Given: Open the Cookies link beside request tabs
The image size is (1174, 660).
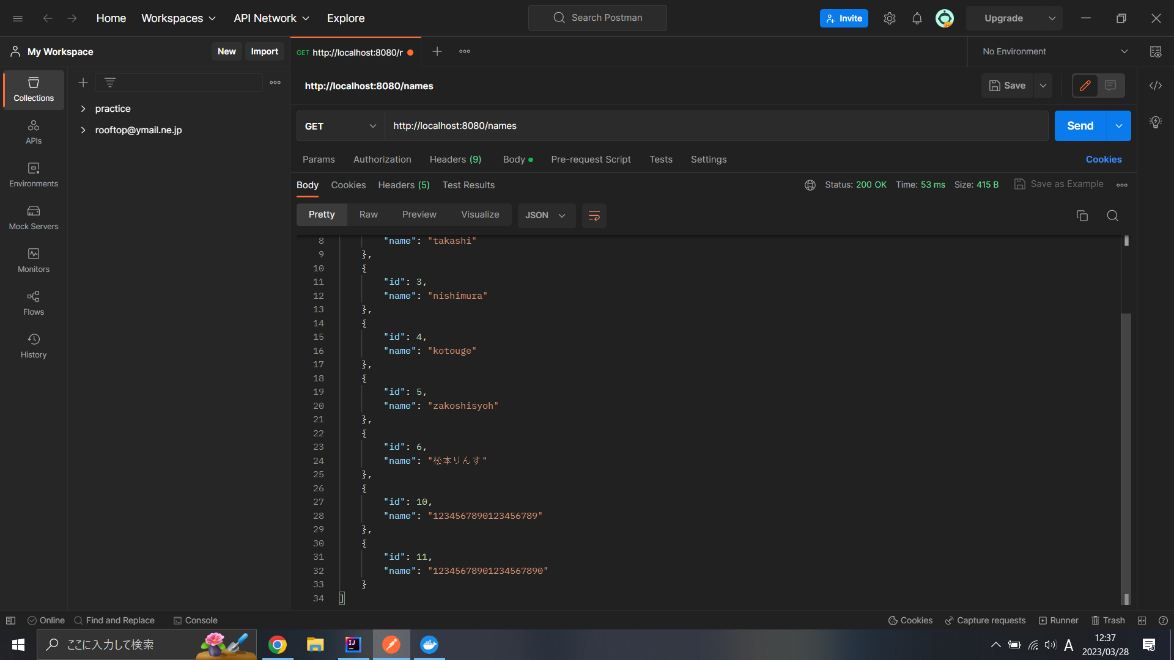Looking at the screenshot, I should point(1104,159).
